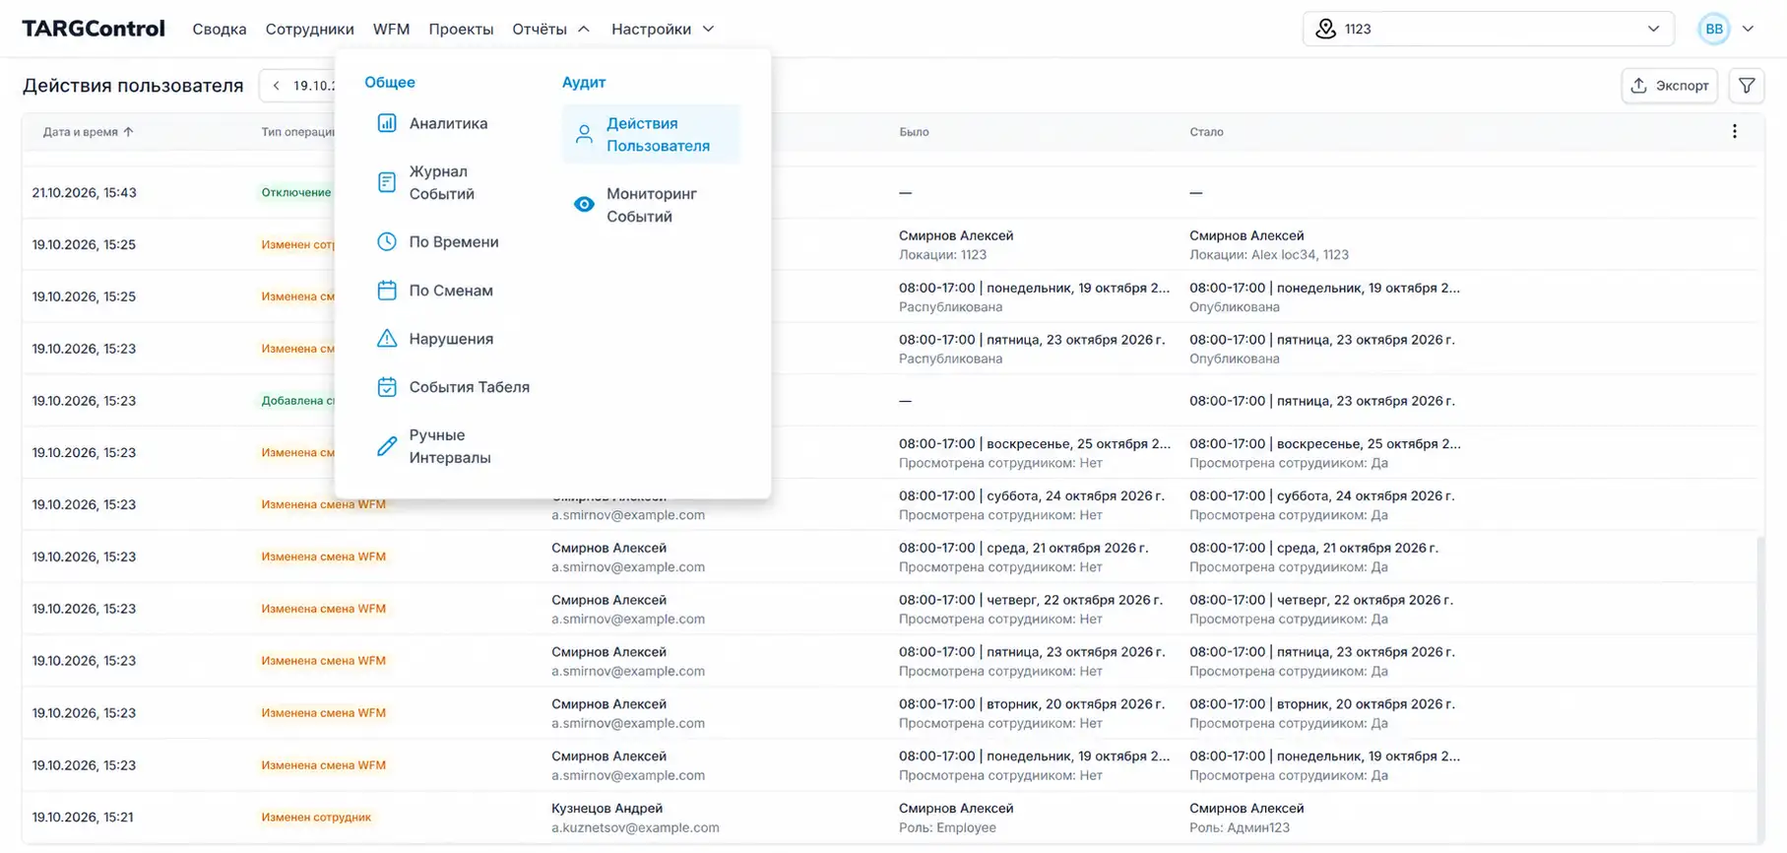Screen dimensions: 1787x853
Task: Open the location selector showing 1123
Action: 1488,29
